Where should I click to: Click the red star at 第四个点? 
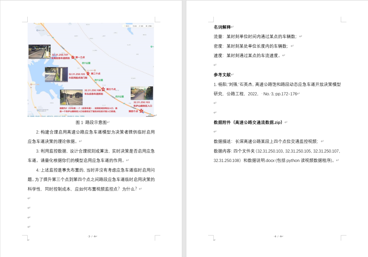141,111
